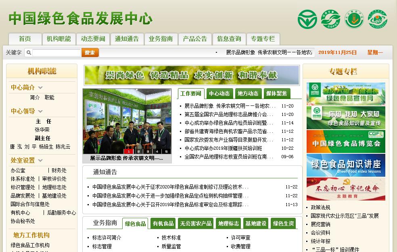
Task: Select the 绿色食品 guide tab
Action: (x=135, y=224)
